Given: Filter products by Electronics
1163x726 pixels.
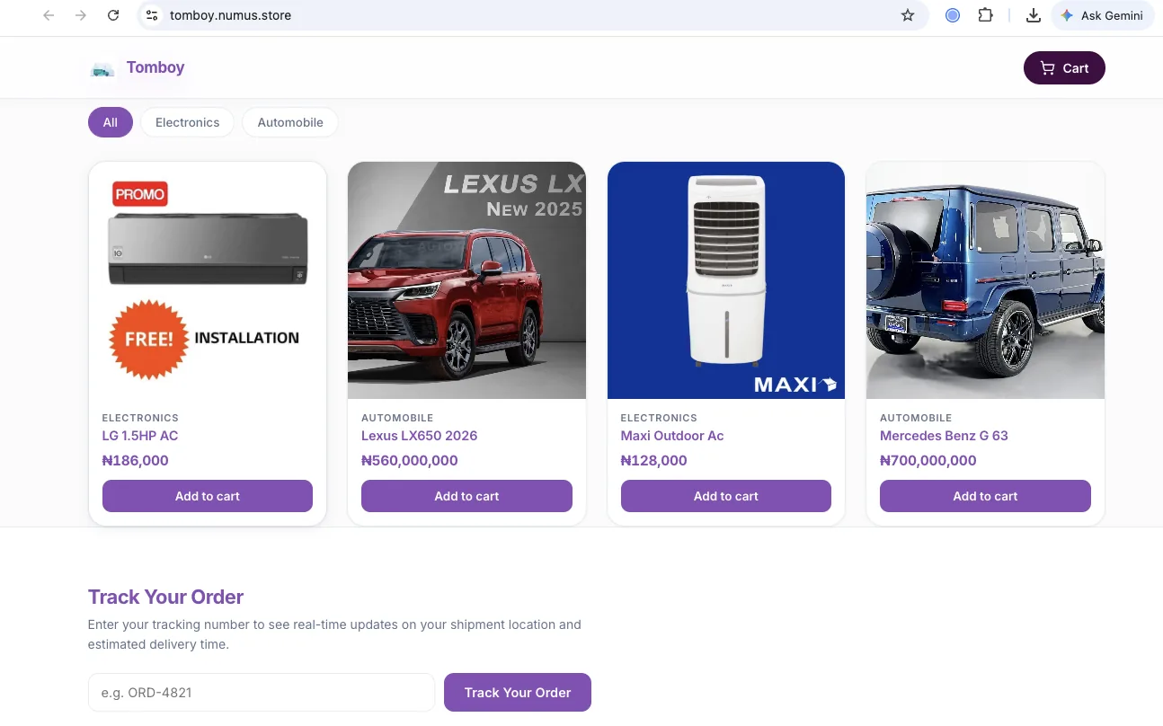Looking at the screenshot, I should click(187, 122).
